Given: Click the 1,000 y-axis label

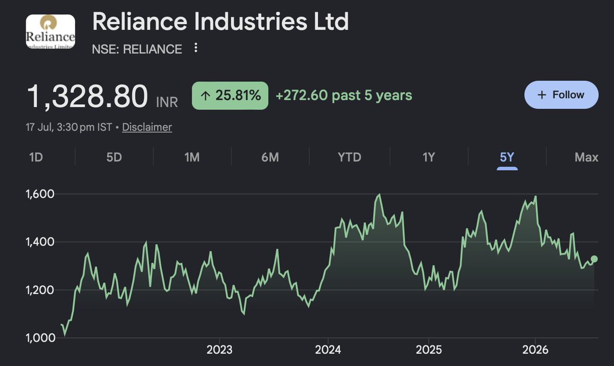Looking at the screenshot, I should (x=40, y=338).
